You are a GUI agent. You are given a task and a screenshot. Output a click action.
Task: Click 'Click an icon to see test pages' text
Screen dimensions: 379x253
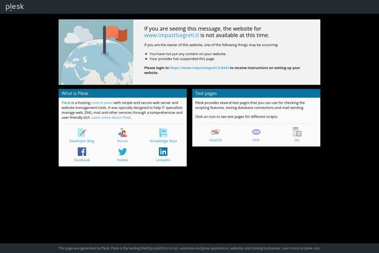[236, 116]
